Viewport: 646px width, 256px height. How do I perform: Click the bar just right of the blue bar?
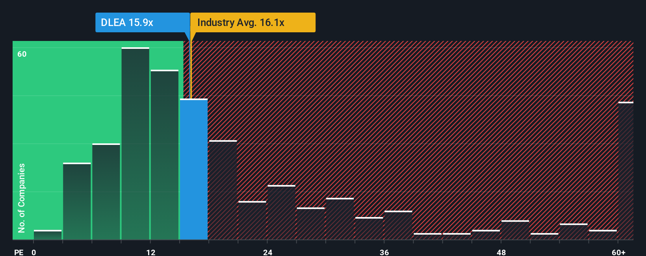tap(223, 190)
